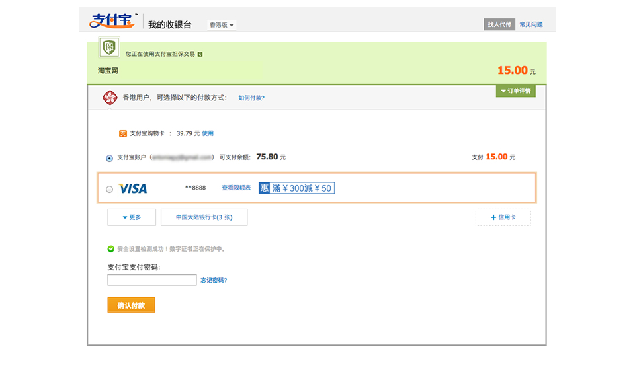Viewport: 635px width, 368px height.
Task: Open the 常见问题 FAQ link
Action: [530, 24]
